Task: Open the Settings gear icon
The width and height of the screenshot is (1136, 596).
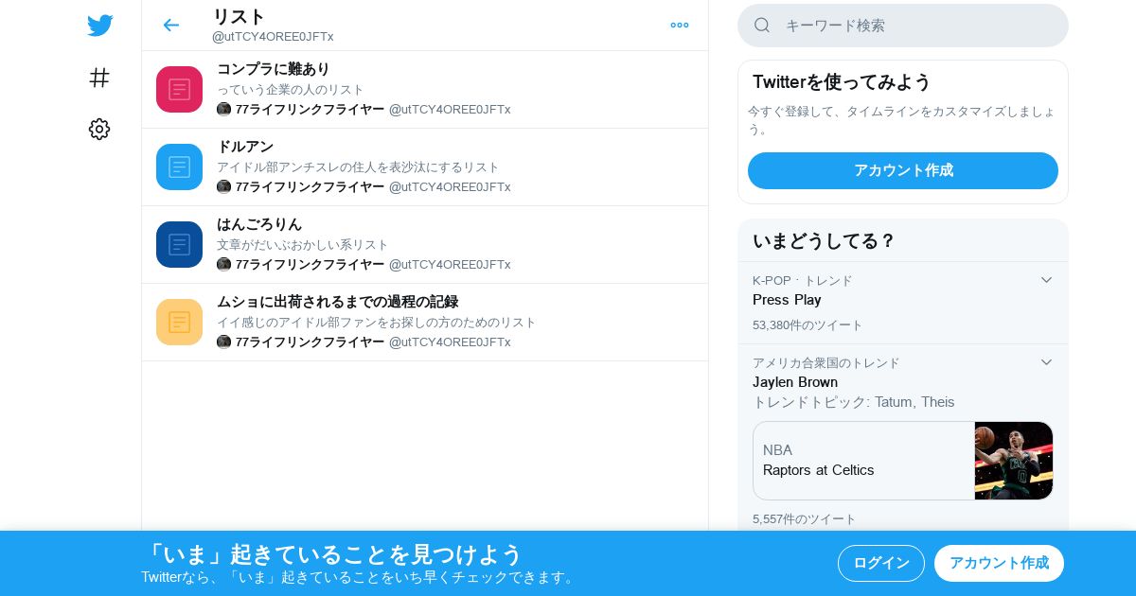Action: click(99, 130)
